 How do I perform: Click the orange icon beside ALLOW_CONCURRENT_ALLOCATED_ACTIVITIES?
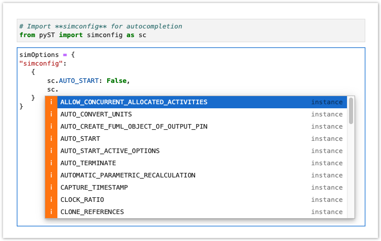(51, 102)
